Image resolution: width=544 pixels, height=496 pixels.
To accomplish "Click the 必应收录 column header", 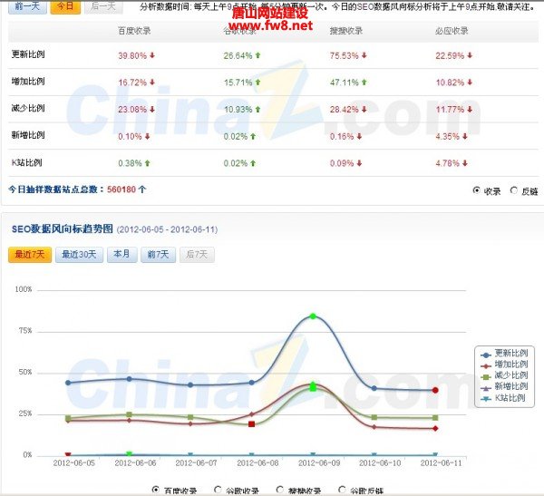I will [x=452, y=31].
